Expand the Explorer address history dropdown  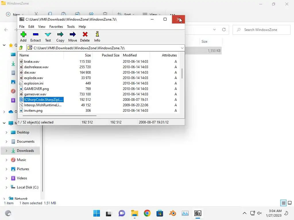tap(214, 30)
